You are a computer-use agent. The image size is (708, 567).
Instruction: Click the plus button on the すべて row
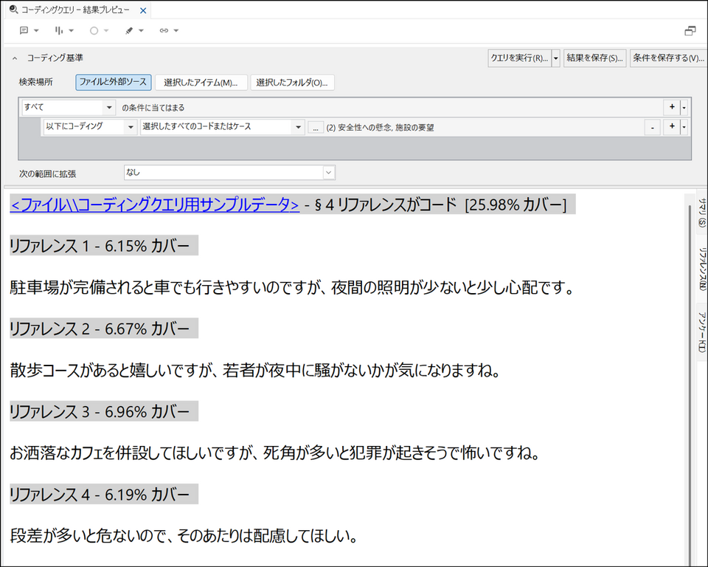click(672, 107)
